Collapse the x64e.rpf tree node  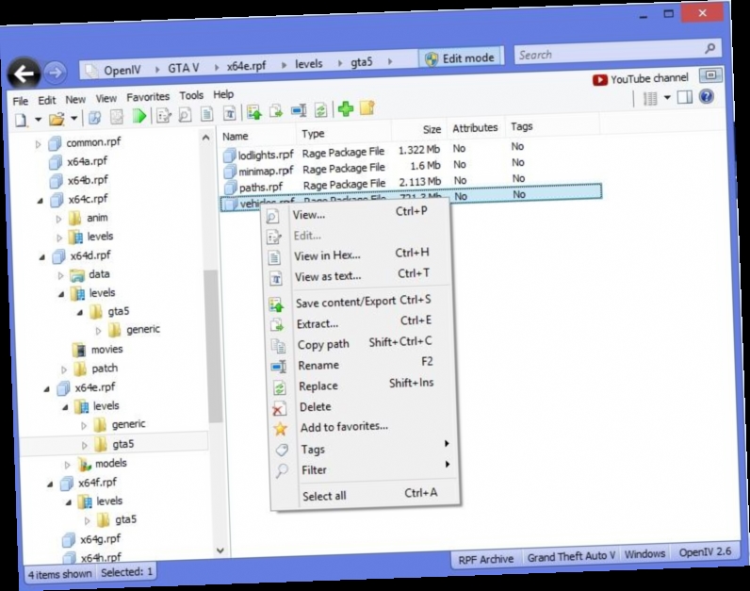[x=47, y=389]
